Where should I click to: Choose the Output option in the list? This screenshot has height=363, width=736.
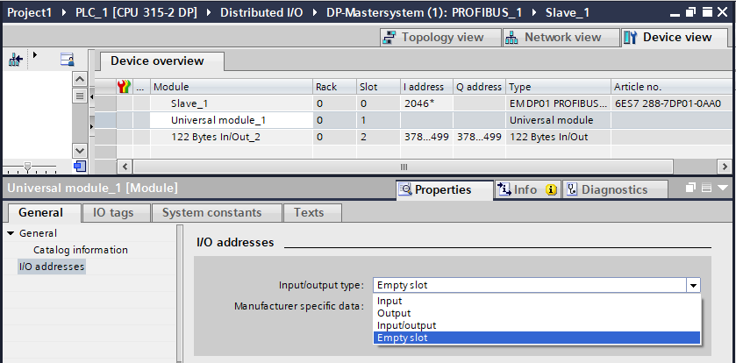[x=394, y=313]
